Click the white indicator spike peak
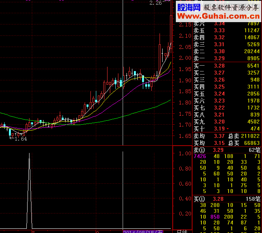Viewport: 262px width, 233px height. 29,154
